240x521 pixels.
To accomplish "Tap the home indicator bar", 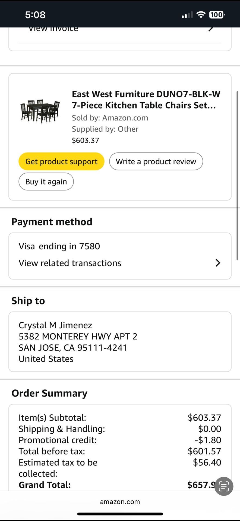I will coord(120,514).
